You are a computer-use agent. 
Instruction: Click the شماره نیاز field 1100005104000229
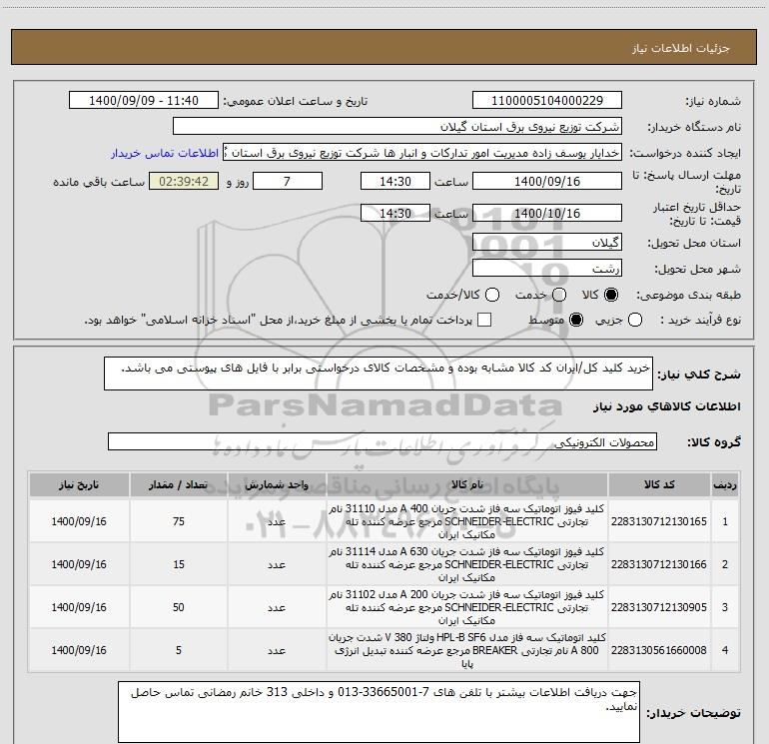(547, 101)
